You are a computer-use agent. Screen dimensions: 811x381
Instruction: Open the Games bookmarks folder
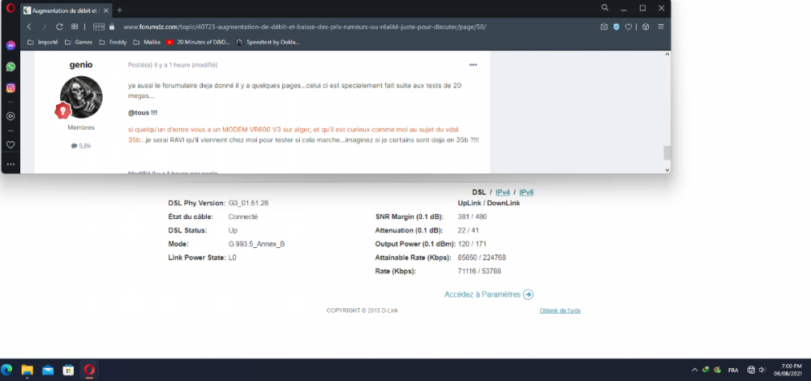point(78,41)
